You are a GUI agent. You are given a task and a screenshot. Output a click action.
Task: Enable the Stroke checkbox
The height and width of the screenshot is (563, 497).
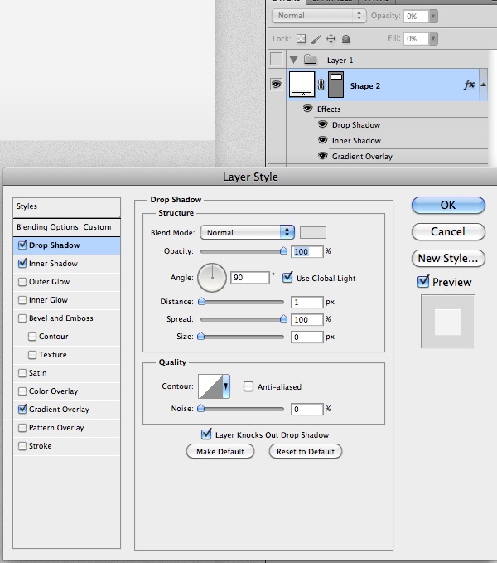click(x=22, y=446)
